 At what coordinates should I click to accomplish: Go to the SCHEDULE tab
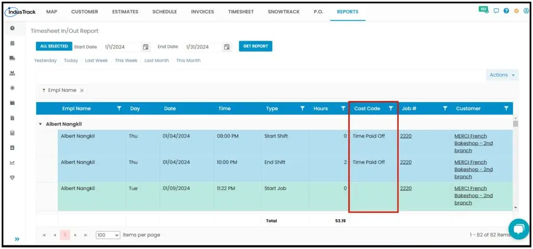pyautogui.click(x=164, y=11)
